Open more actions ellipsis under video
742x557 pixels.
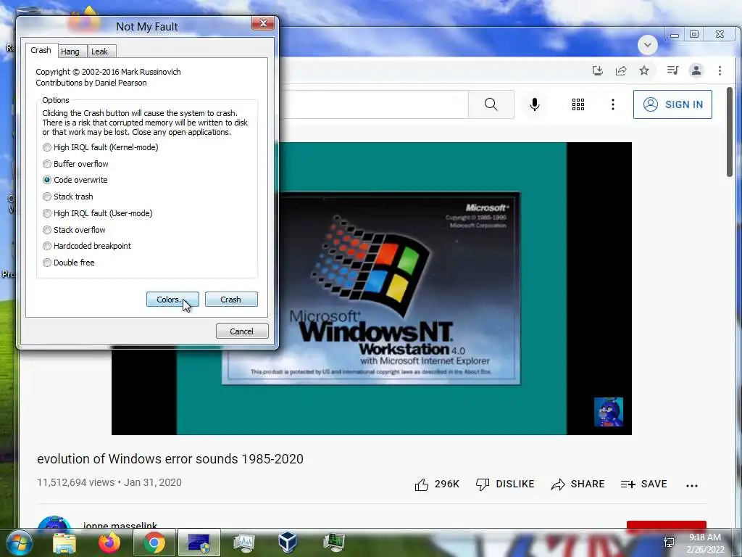(x=692, y=485)
